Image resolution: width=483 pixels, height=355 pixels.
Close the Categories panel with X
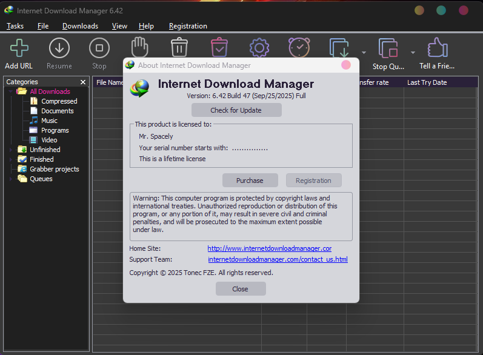tap(83, 82)
